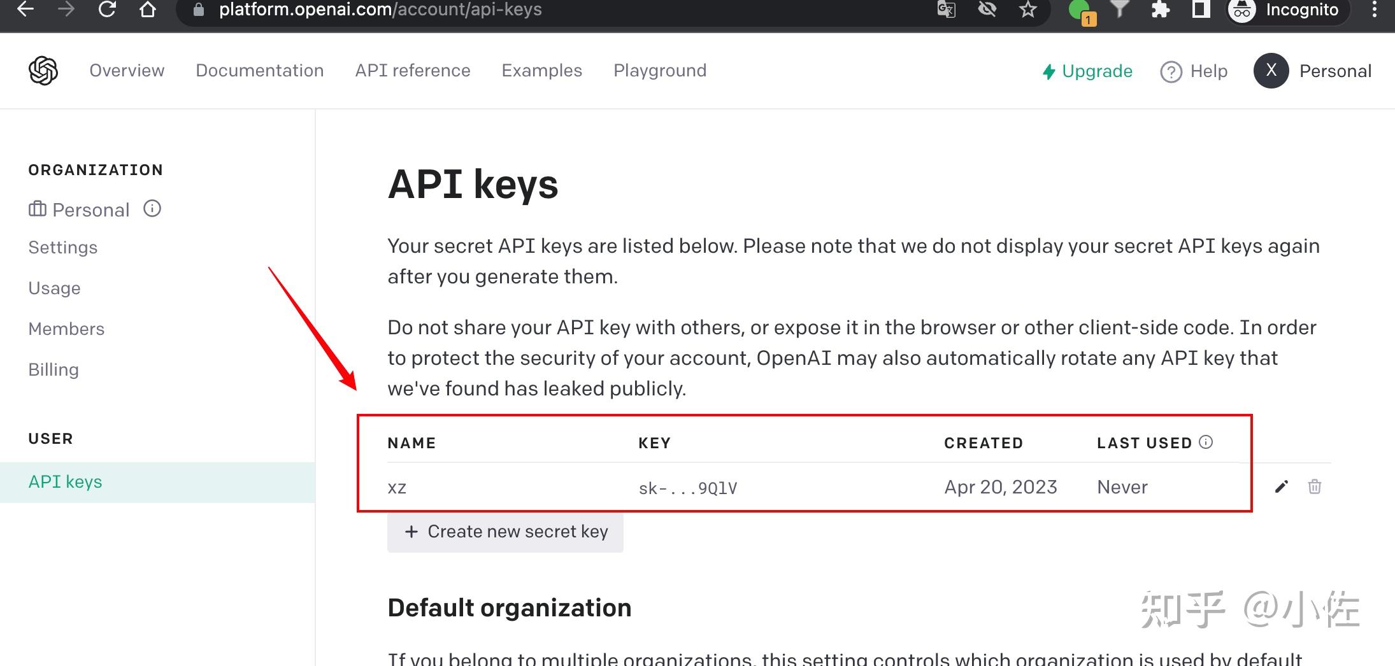Bookmark this page with the star icon

(x=1027, y=10)
